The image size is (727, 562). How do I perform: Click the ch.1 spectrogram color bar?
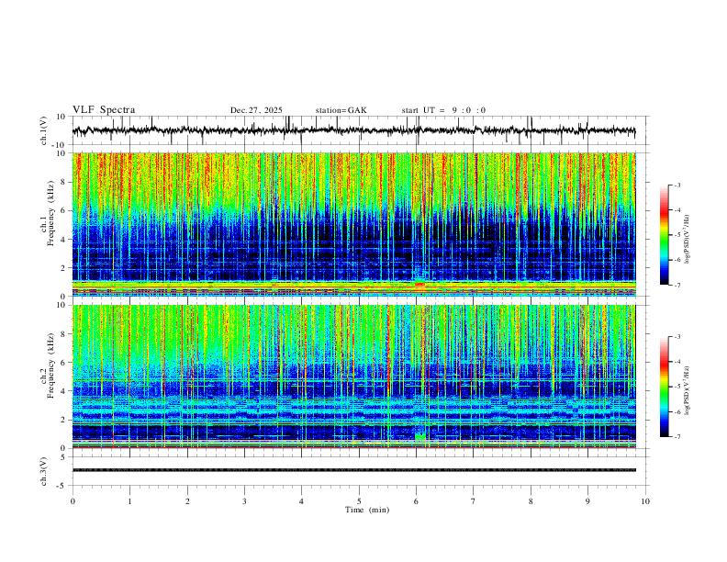pos(664,235)
